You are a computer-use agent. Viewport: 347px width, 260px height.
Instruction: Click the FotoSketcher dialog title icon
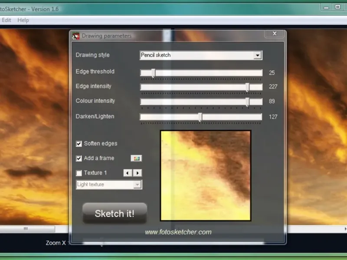[75, 36]
